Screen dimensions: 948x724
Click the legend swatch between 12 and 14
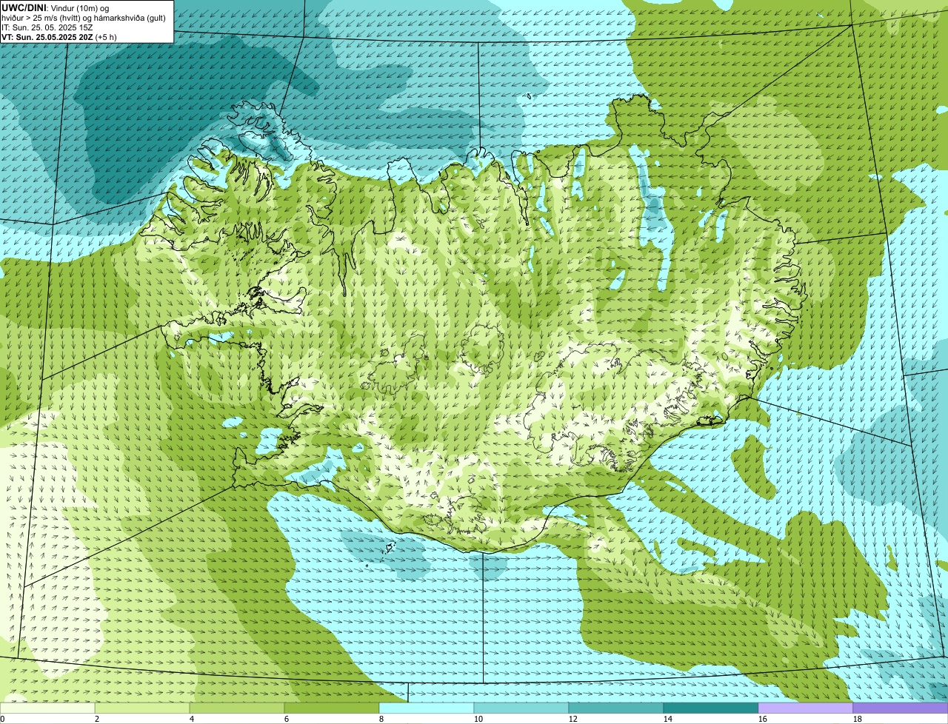tap(616, 708)
